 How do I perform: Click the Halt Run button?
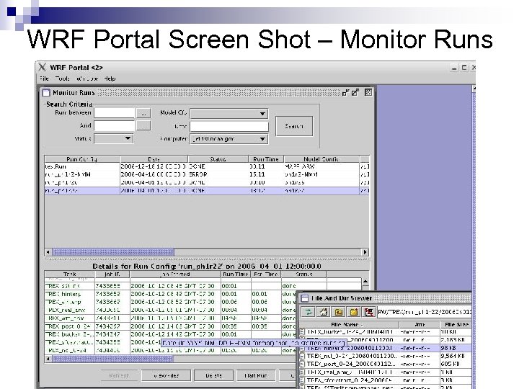(x=255, y=376)
